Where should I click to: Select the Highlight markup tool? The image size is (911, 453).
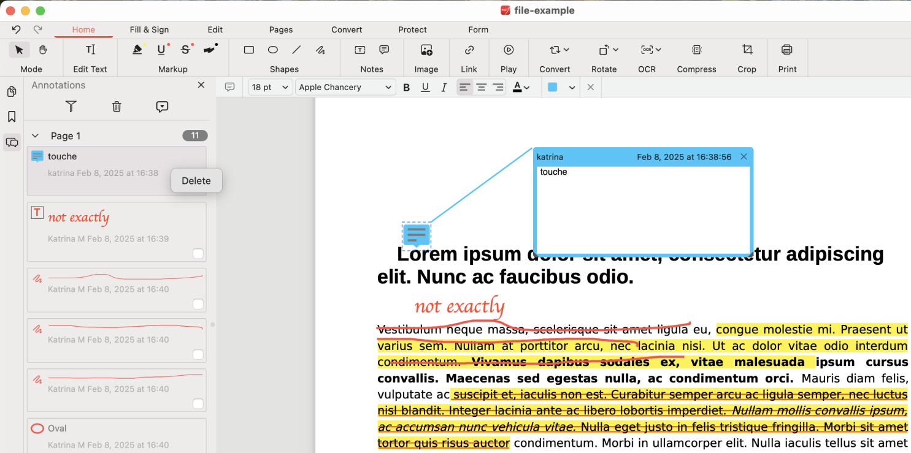(137, 50)
